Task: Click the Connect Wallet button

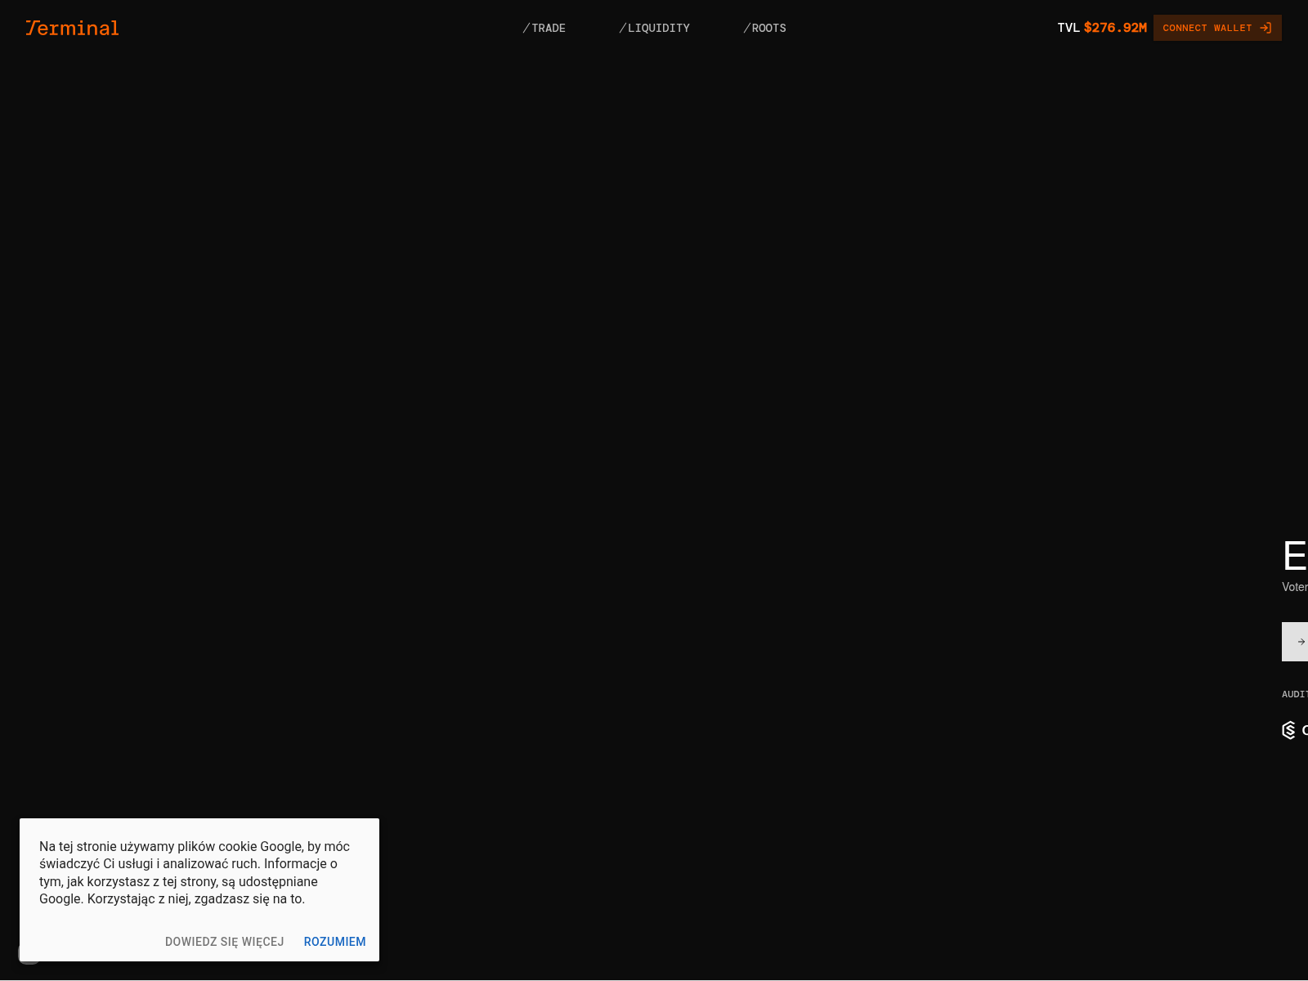Action: (1217, 28)
